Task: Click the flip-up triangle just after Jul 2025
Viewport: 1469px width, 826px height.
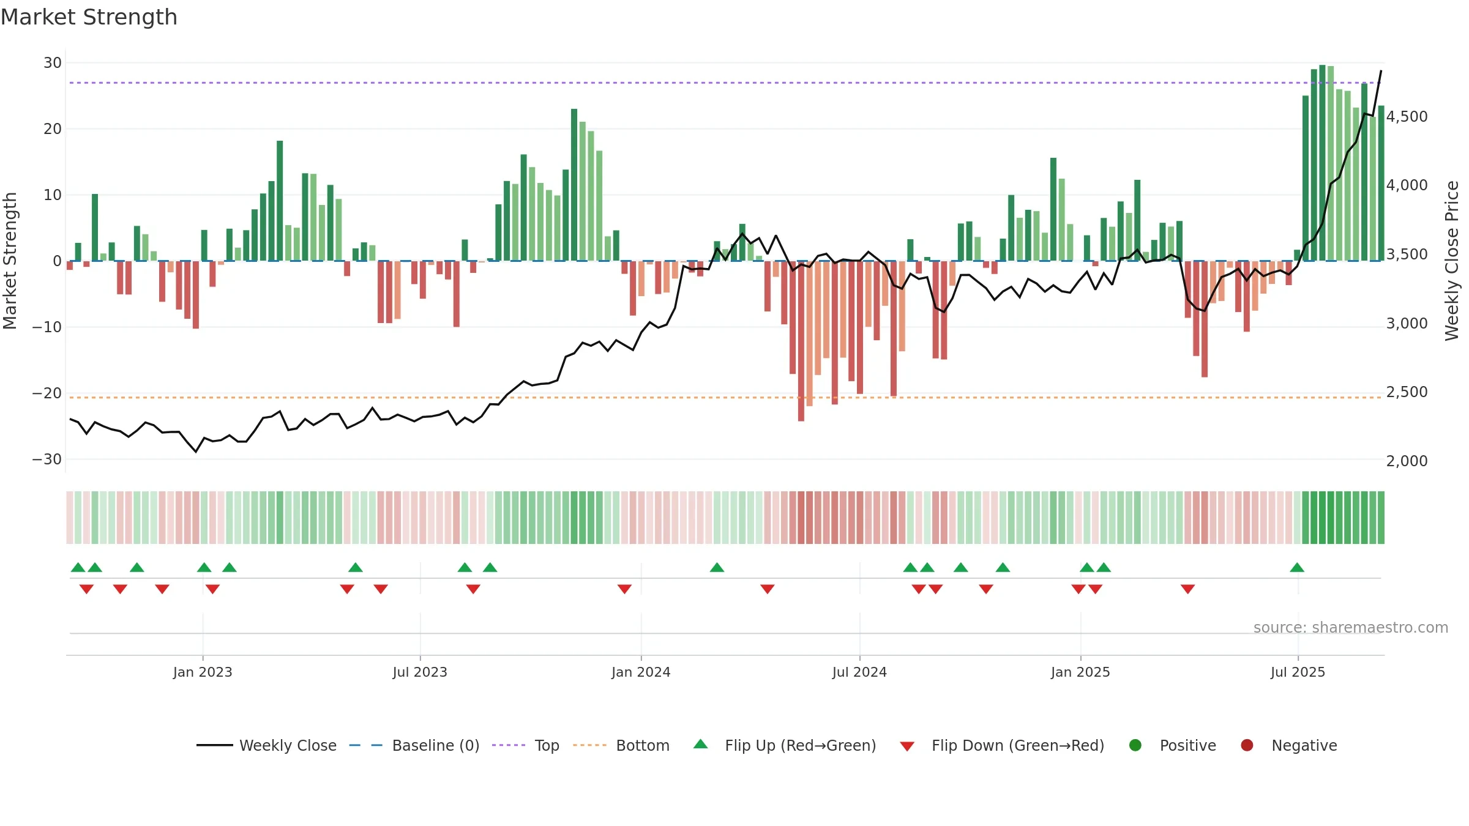Action: [1297, 567]
